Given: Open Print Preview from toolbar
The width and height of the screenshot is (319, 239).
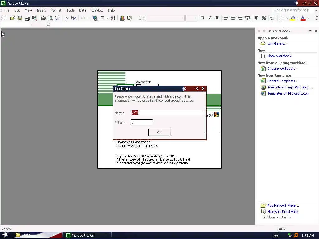Looking at the screenshot, I should pos(50,18).
